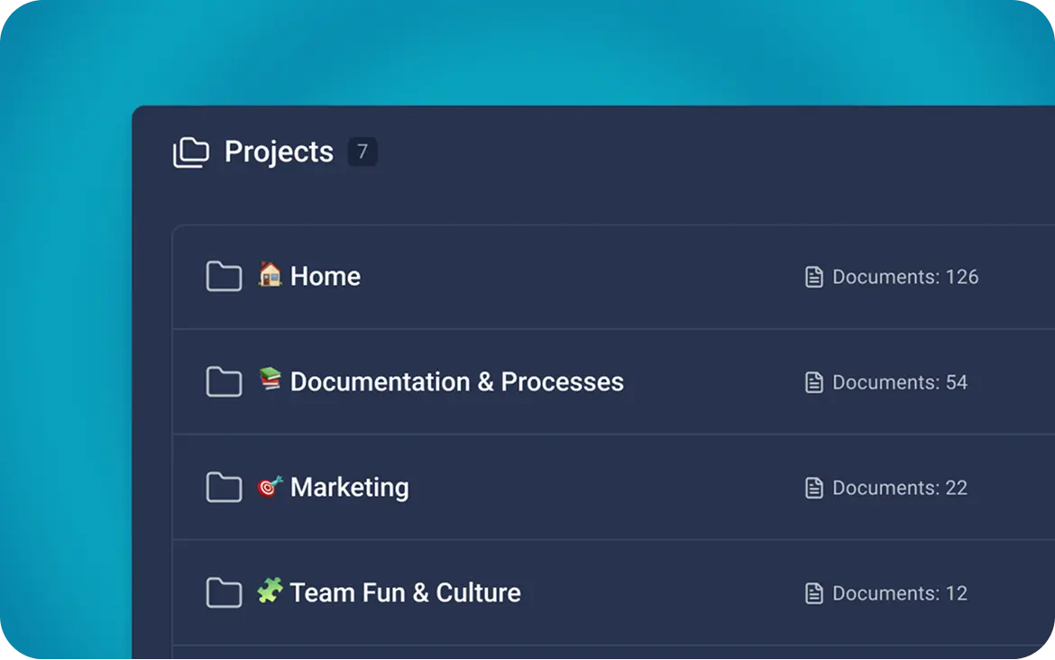This screenshot has height=660, width=1055.
Task: Open the Team Fun & Culture project
Action: pos(405,593)
